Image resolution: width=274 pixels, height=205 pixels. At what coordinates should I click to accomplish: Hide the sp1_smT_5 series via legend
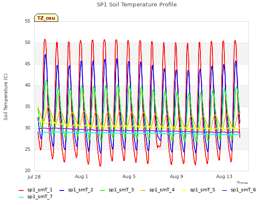tap(203, 190)
